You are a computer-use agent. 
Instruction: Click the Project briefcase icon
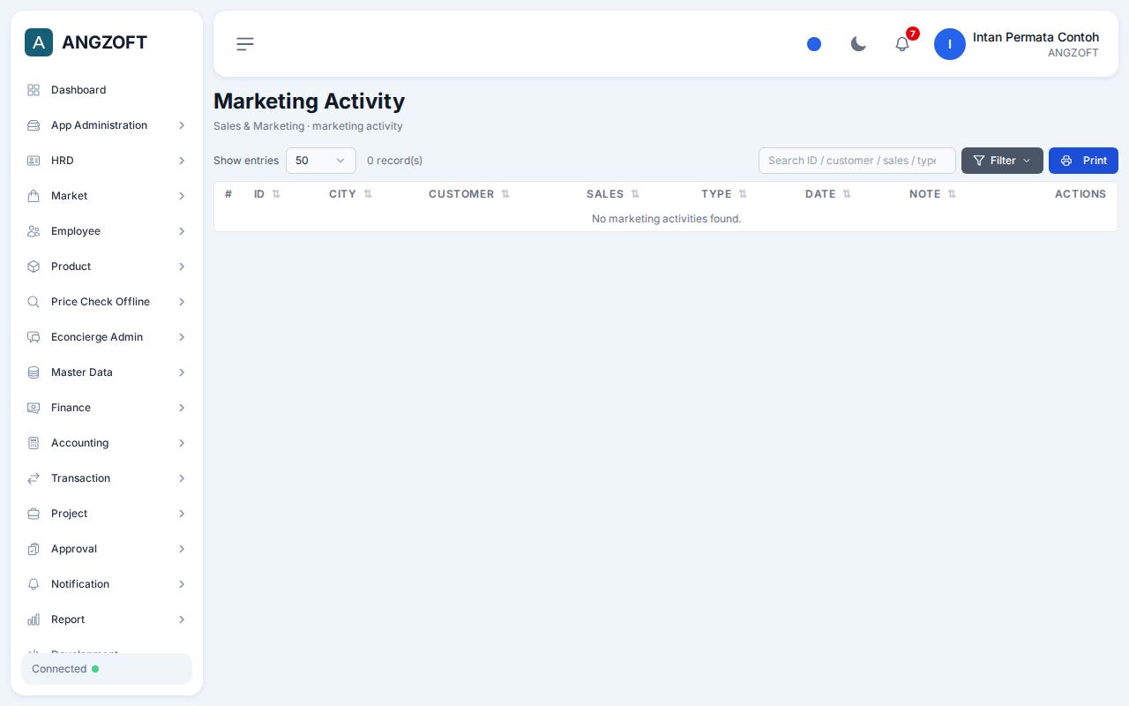click(x=34, y=514)
